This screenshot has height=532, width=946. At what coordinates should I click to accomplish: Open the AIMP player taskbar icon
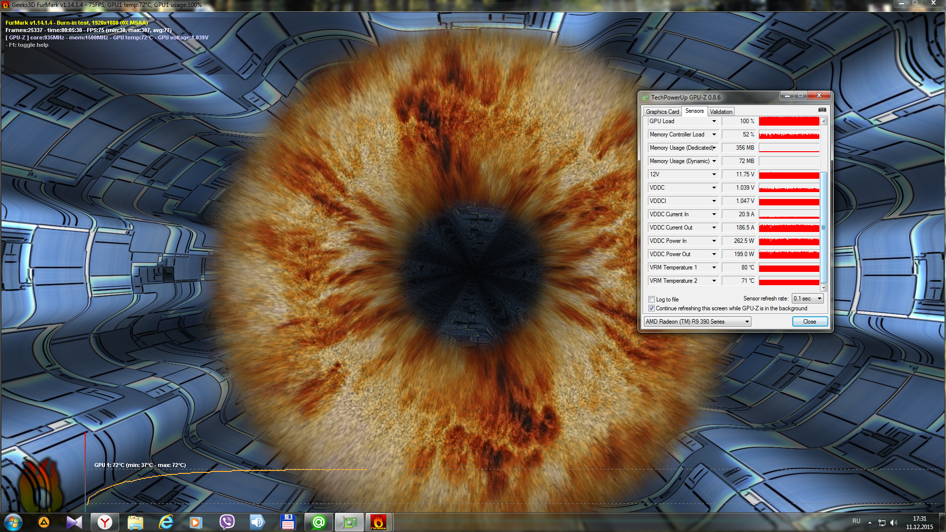44,522
